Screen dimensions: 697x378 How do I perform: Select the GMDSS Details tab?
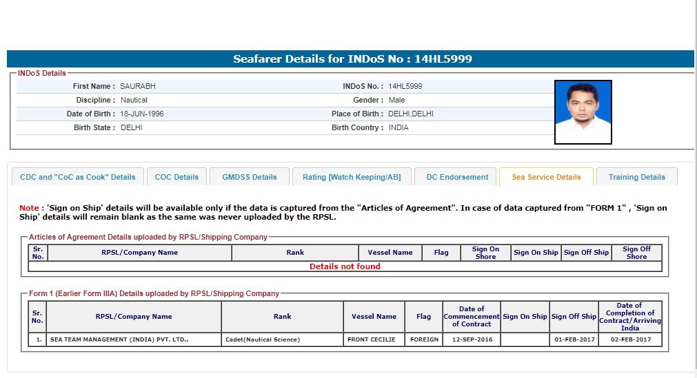[250, 177]
